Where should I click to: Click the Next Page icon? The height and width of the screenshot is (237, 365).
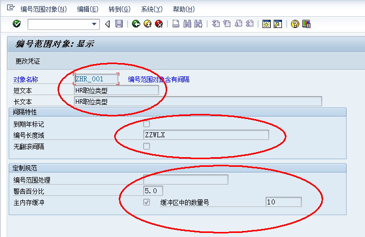[x=239, y=24]
